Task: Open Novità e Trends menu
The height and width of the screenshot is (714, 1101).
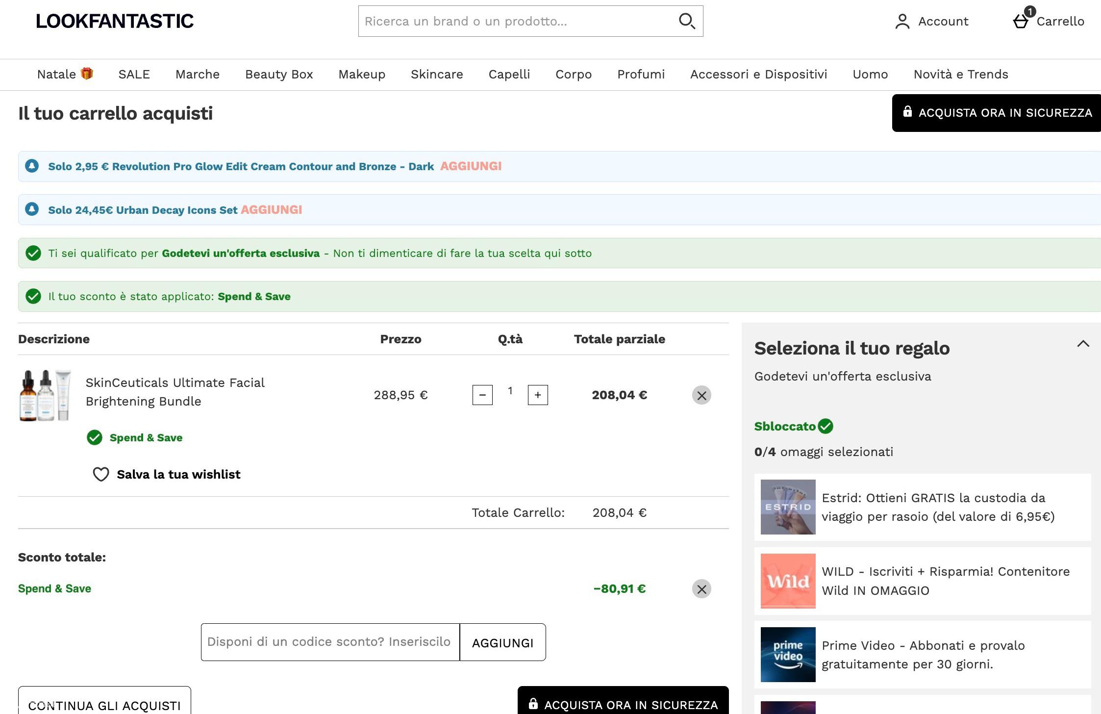Action: tap(961, 74)
